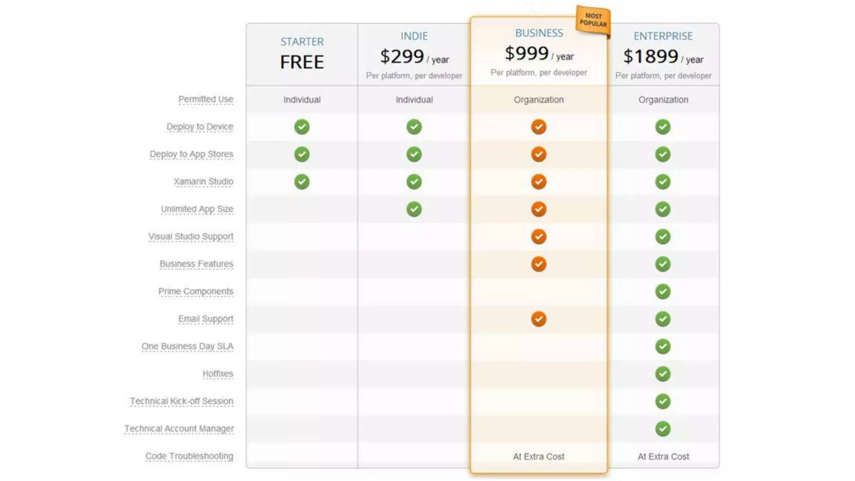Click the Enterprise plan Prime Components checkmark
This screenshot has width=855, height=481.
click(x=663, y=291)
